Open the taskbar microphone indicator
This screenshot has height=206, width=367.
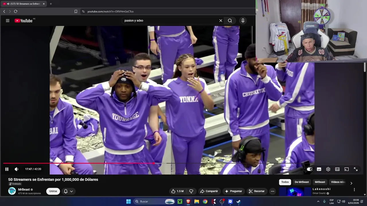tap(324, 201)
